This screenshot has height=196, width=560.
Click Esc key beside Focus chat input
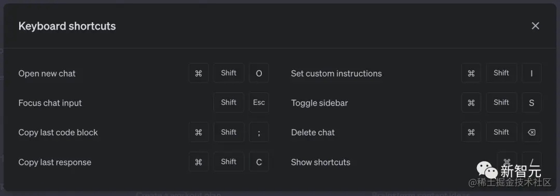pos(259,103)
